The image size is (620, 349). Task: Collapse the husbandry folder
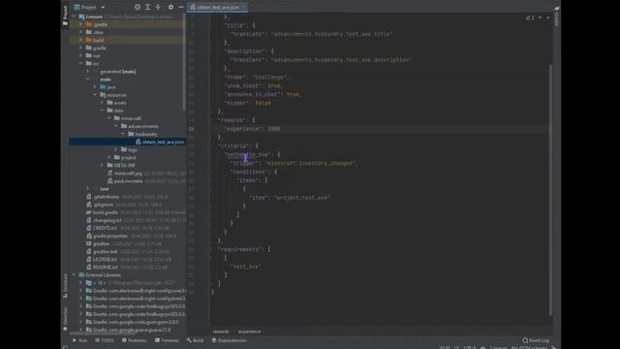(123, 134)
